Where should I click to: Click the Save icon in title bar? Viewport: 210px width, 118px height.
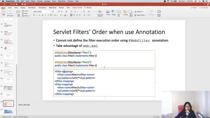tap(25, 4)
